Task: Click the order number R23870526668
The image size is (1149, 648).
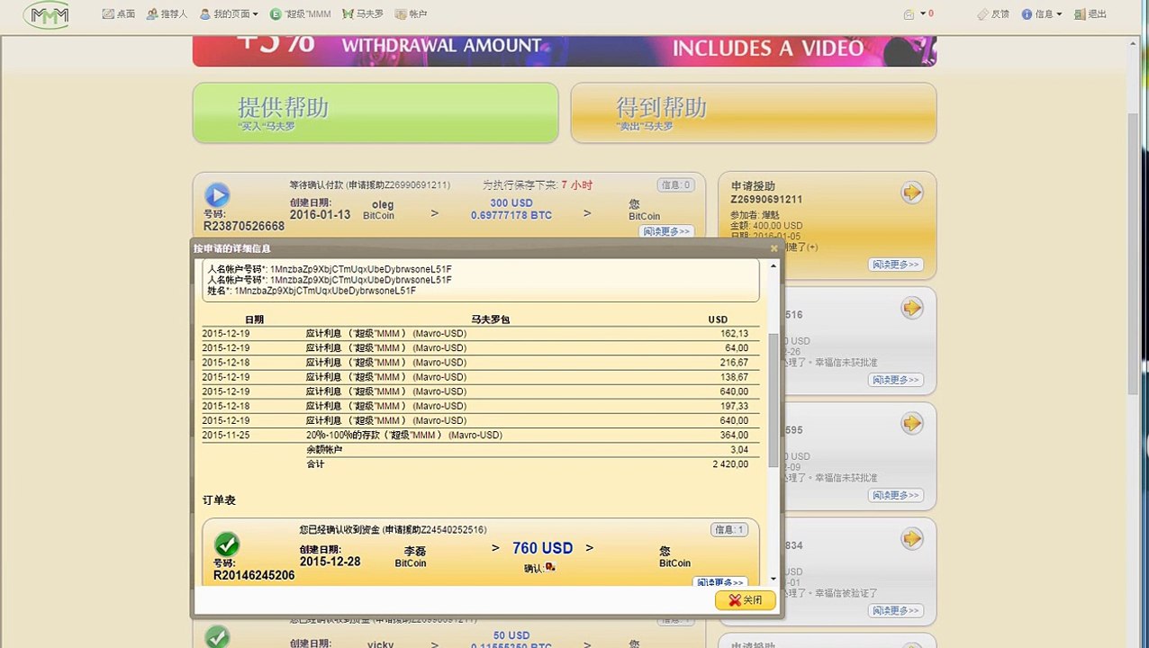Action: (x=244, y=226)
